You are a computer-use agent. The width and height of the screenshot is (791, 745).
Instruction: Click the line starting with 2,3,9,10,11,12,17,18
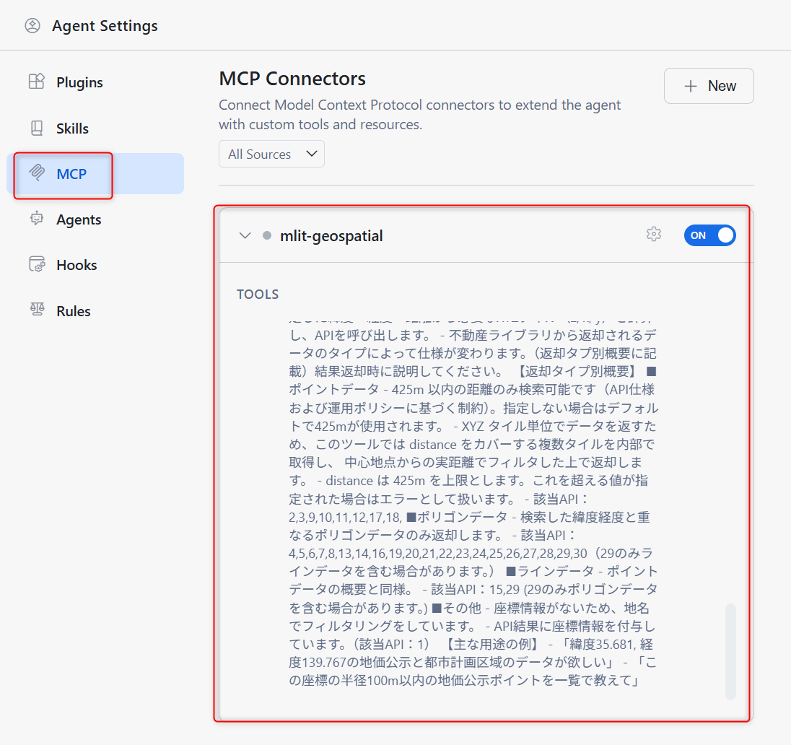[469, 517]
